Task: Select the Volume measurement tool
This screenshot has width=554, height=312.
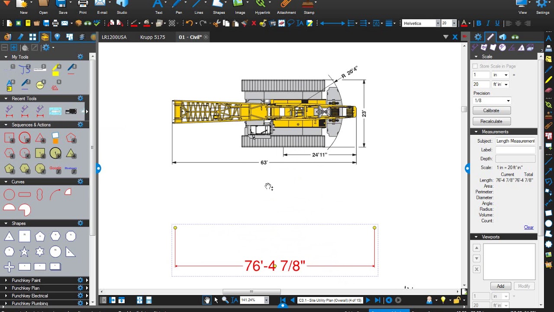Action: pyautogui.click(x=530, y=48)
